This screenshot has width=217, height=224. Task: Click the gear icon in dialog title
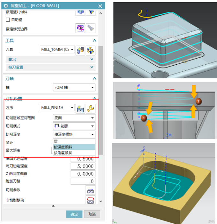(x=5, y=6)
